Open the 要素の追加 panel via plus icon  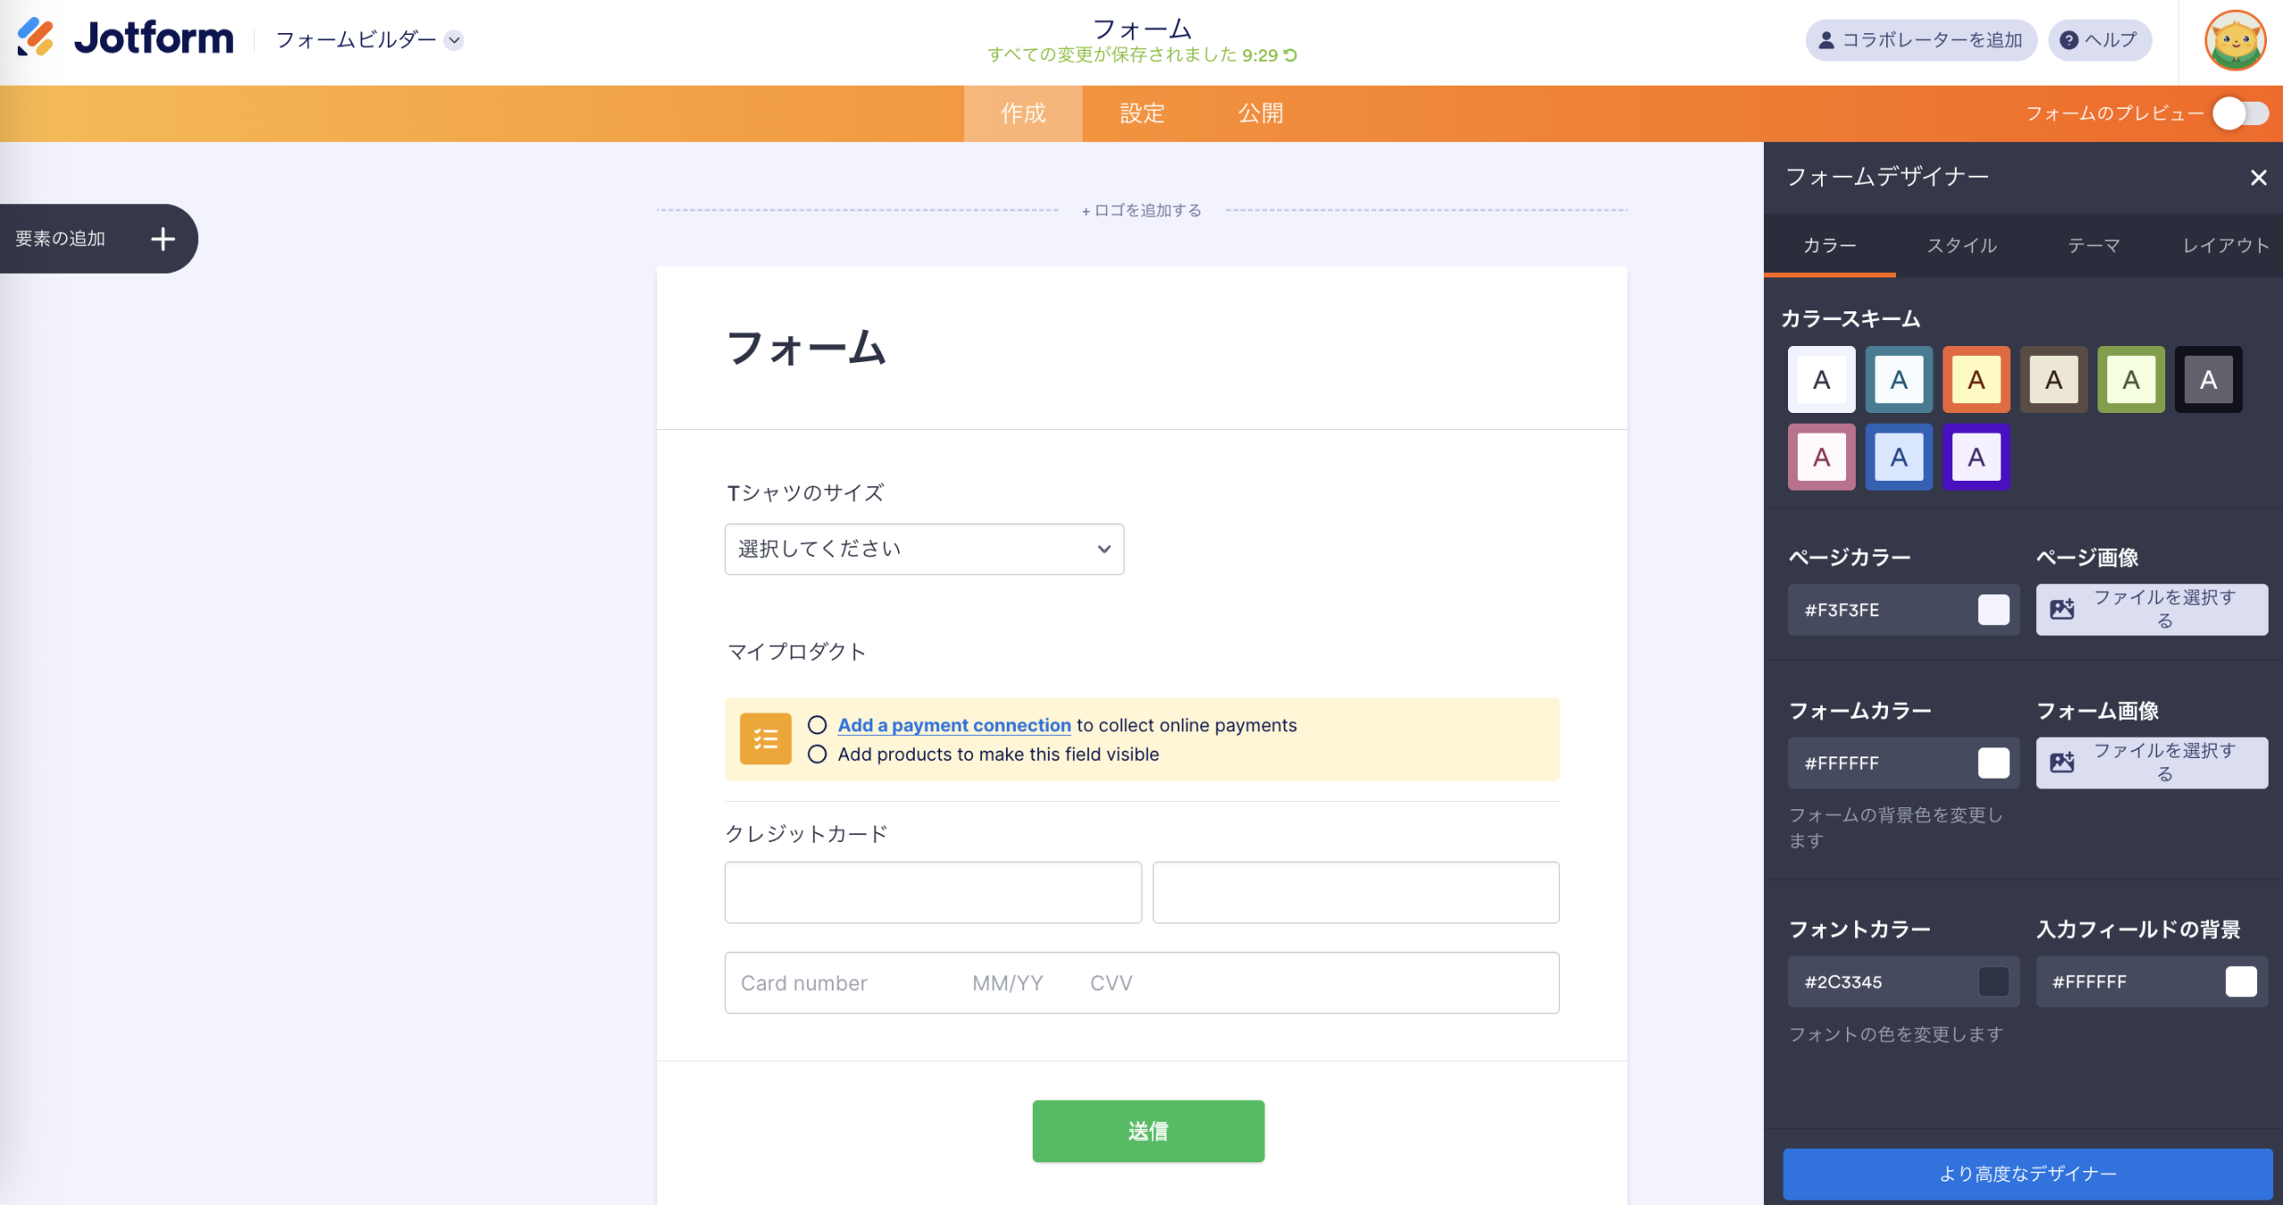tap(163, 238)
